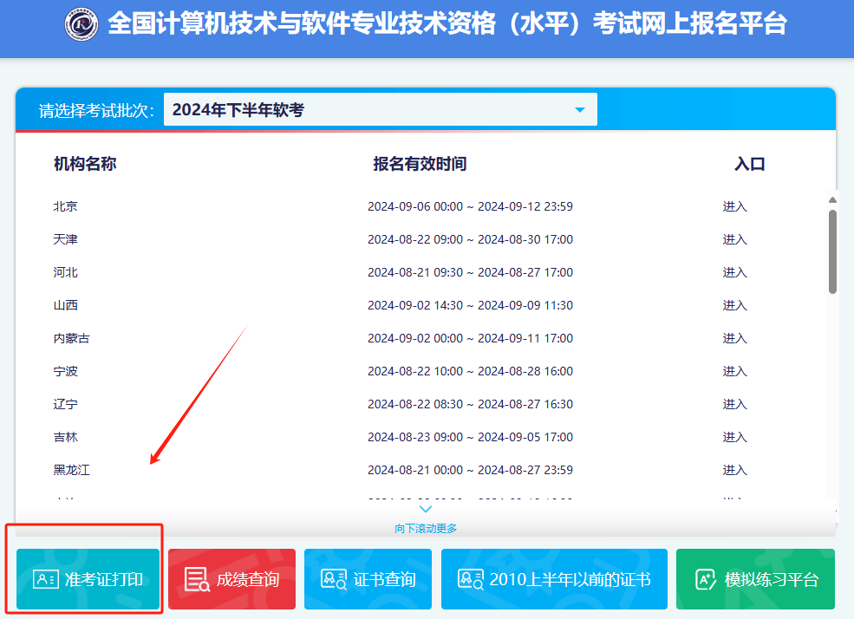This screenshot has width=854, height=619.
Task: Click the certificate query icon
Action: coord(334,579)
